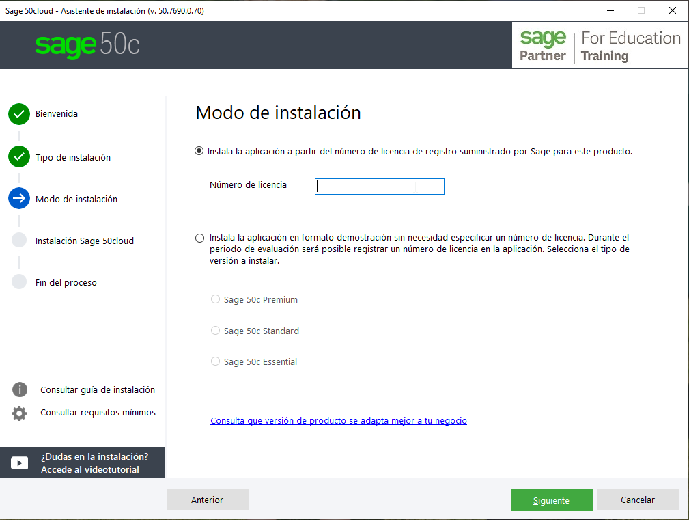Click the Modo de instalación heading
This screenshot has height=520, width=689.
pyautogui.click(x=278, y=113)
